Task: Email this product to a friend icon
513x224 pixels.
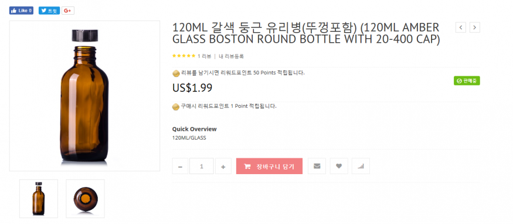Action: (317, 166)
